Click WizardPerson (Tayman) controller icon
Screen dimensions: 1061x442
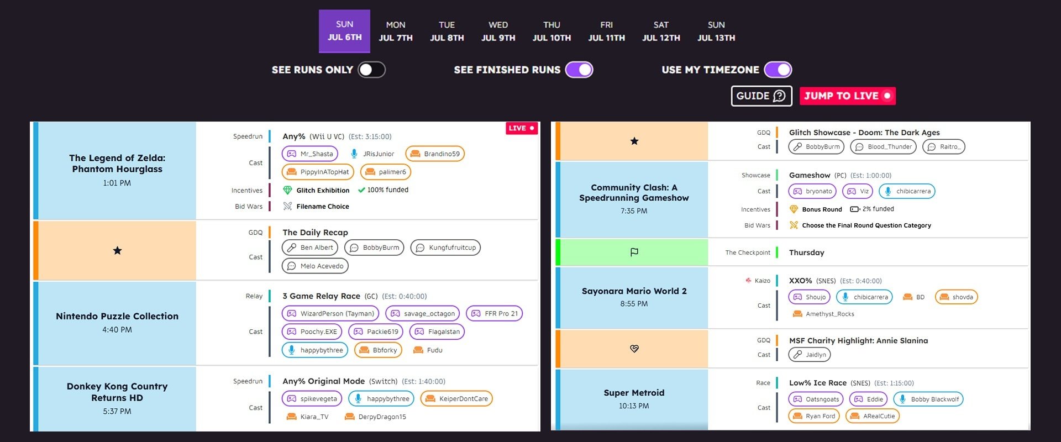tap(291, 313)
